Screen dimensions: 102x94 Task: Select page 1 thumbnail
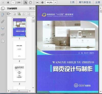19,27
